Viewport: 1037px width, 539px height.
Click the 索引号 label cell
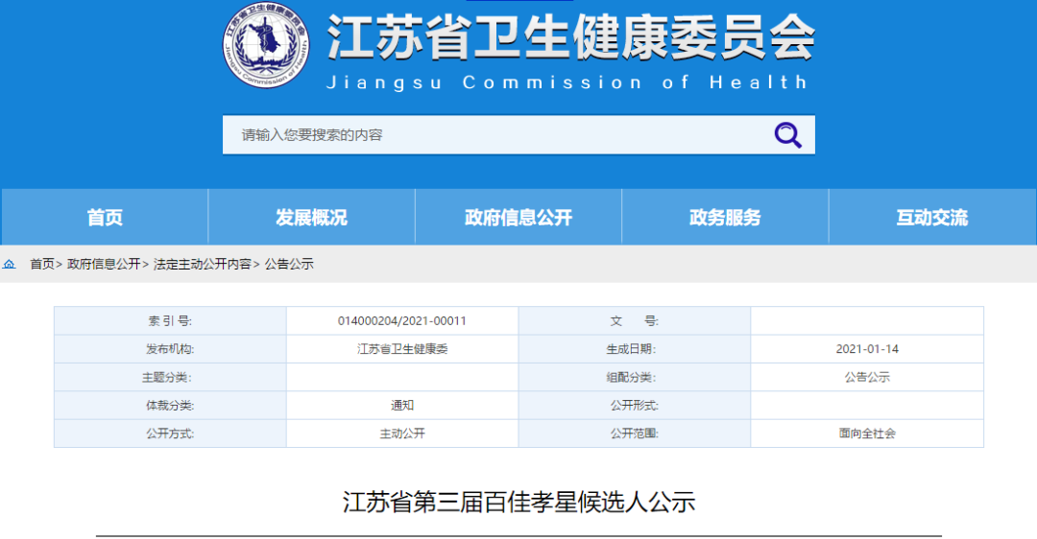tap(170, 321)
